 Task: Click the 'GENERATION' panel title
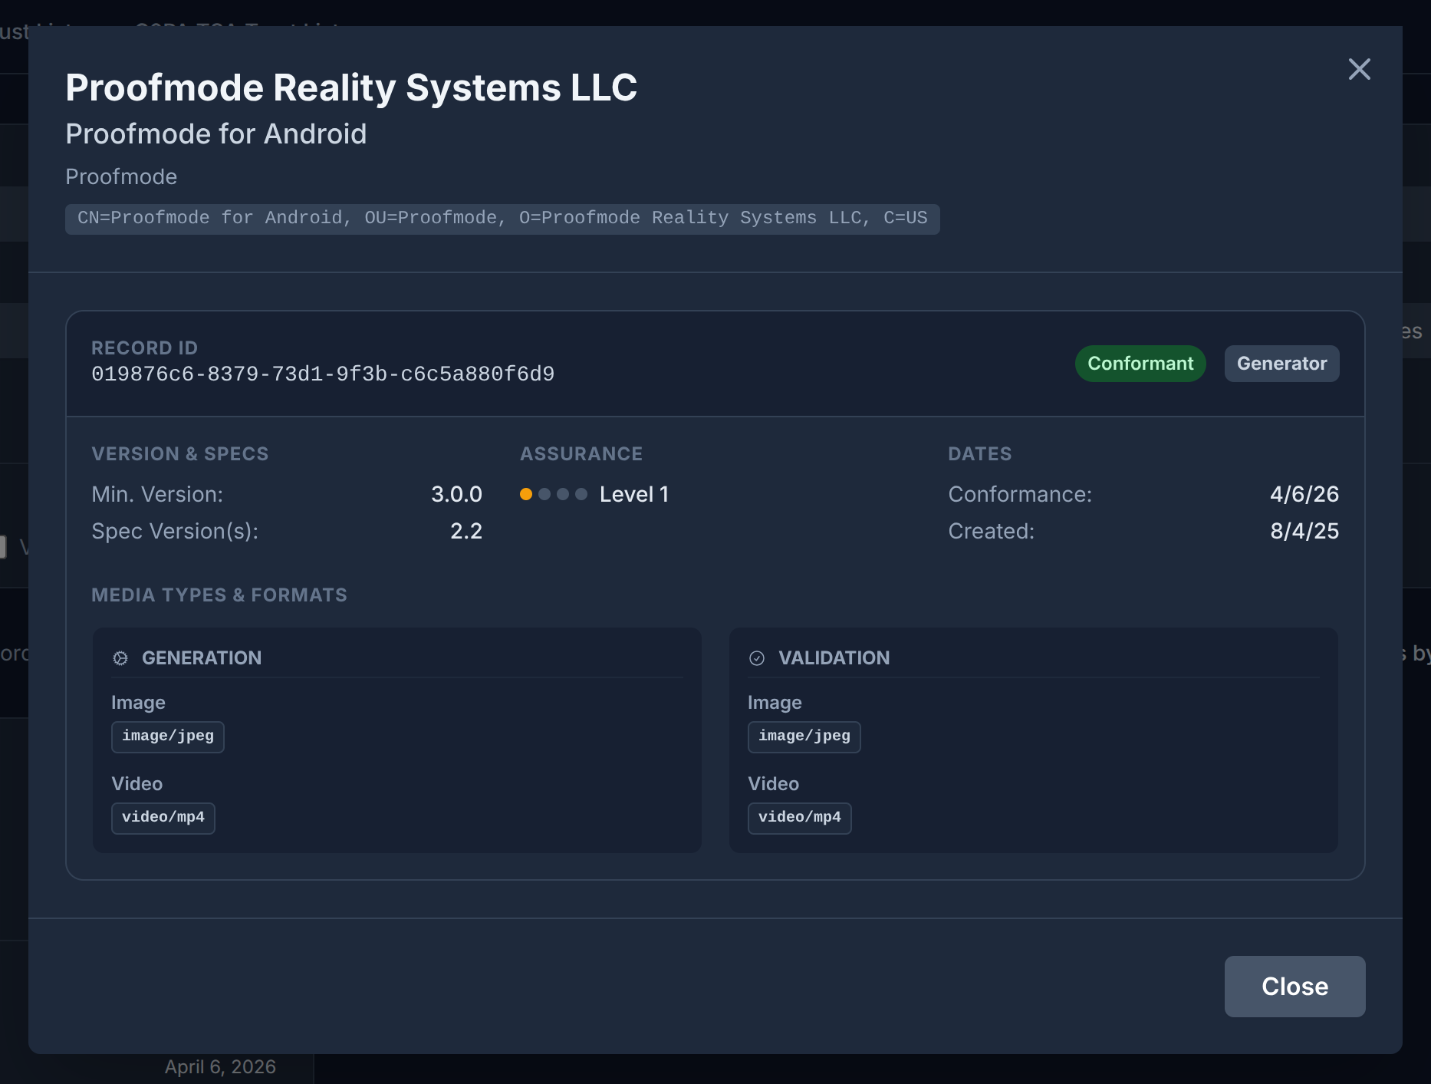(202, 658)
